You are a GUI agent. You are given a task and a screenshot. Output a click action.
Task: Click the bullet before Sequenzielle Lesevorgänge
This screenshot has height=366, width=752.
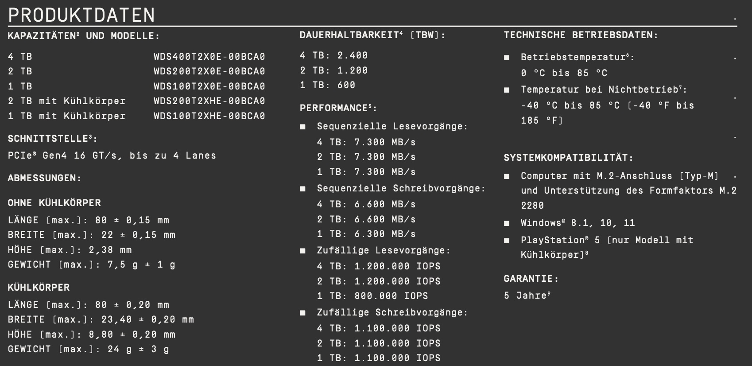tap(303, 127)
